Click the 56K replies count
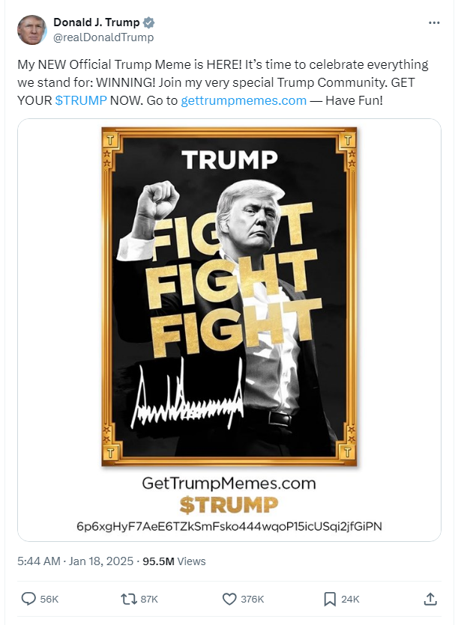The height and width of the screenshot is (625, 461). [x=49, y=599]
